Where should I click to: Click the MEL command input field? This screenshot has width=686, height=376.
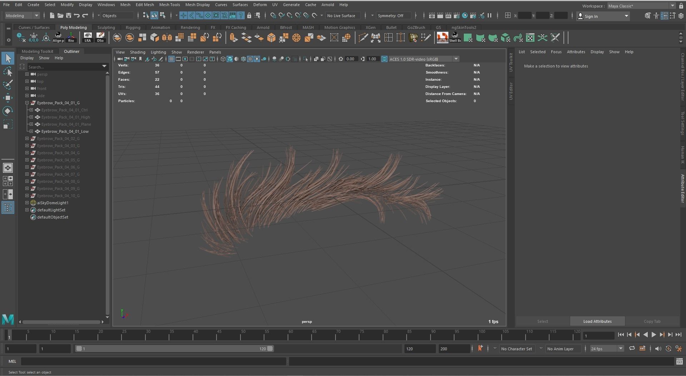tap(154, 361)
